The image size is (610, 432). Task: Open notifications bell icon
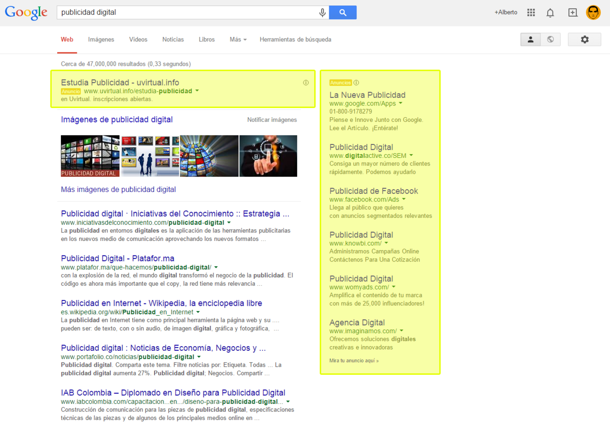point(550,13)
